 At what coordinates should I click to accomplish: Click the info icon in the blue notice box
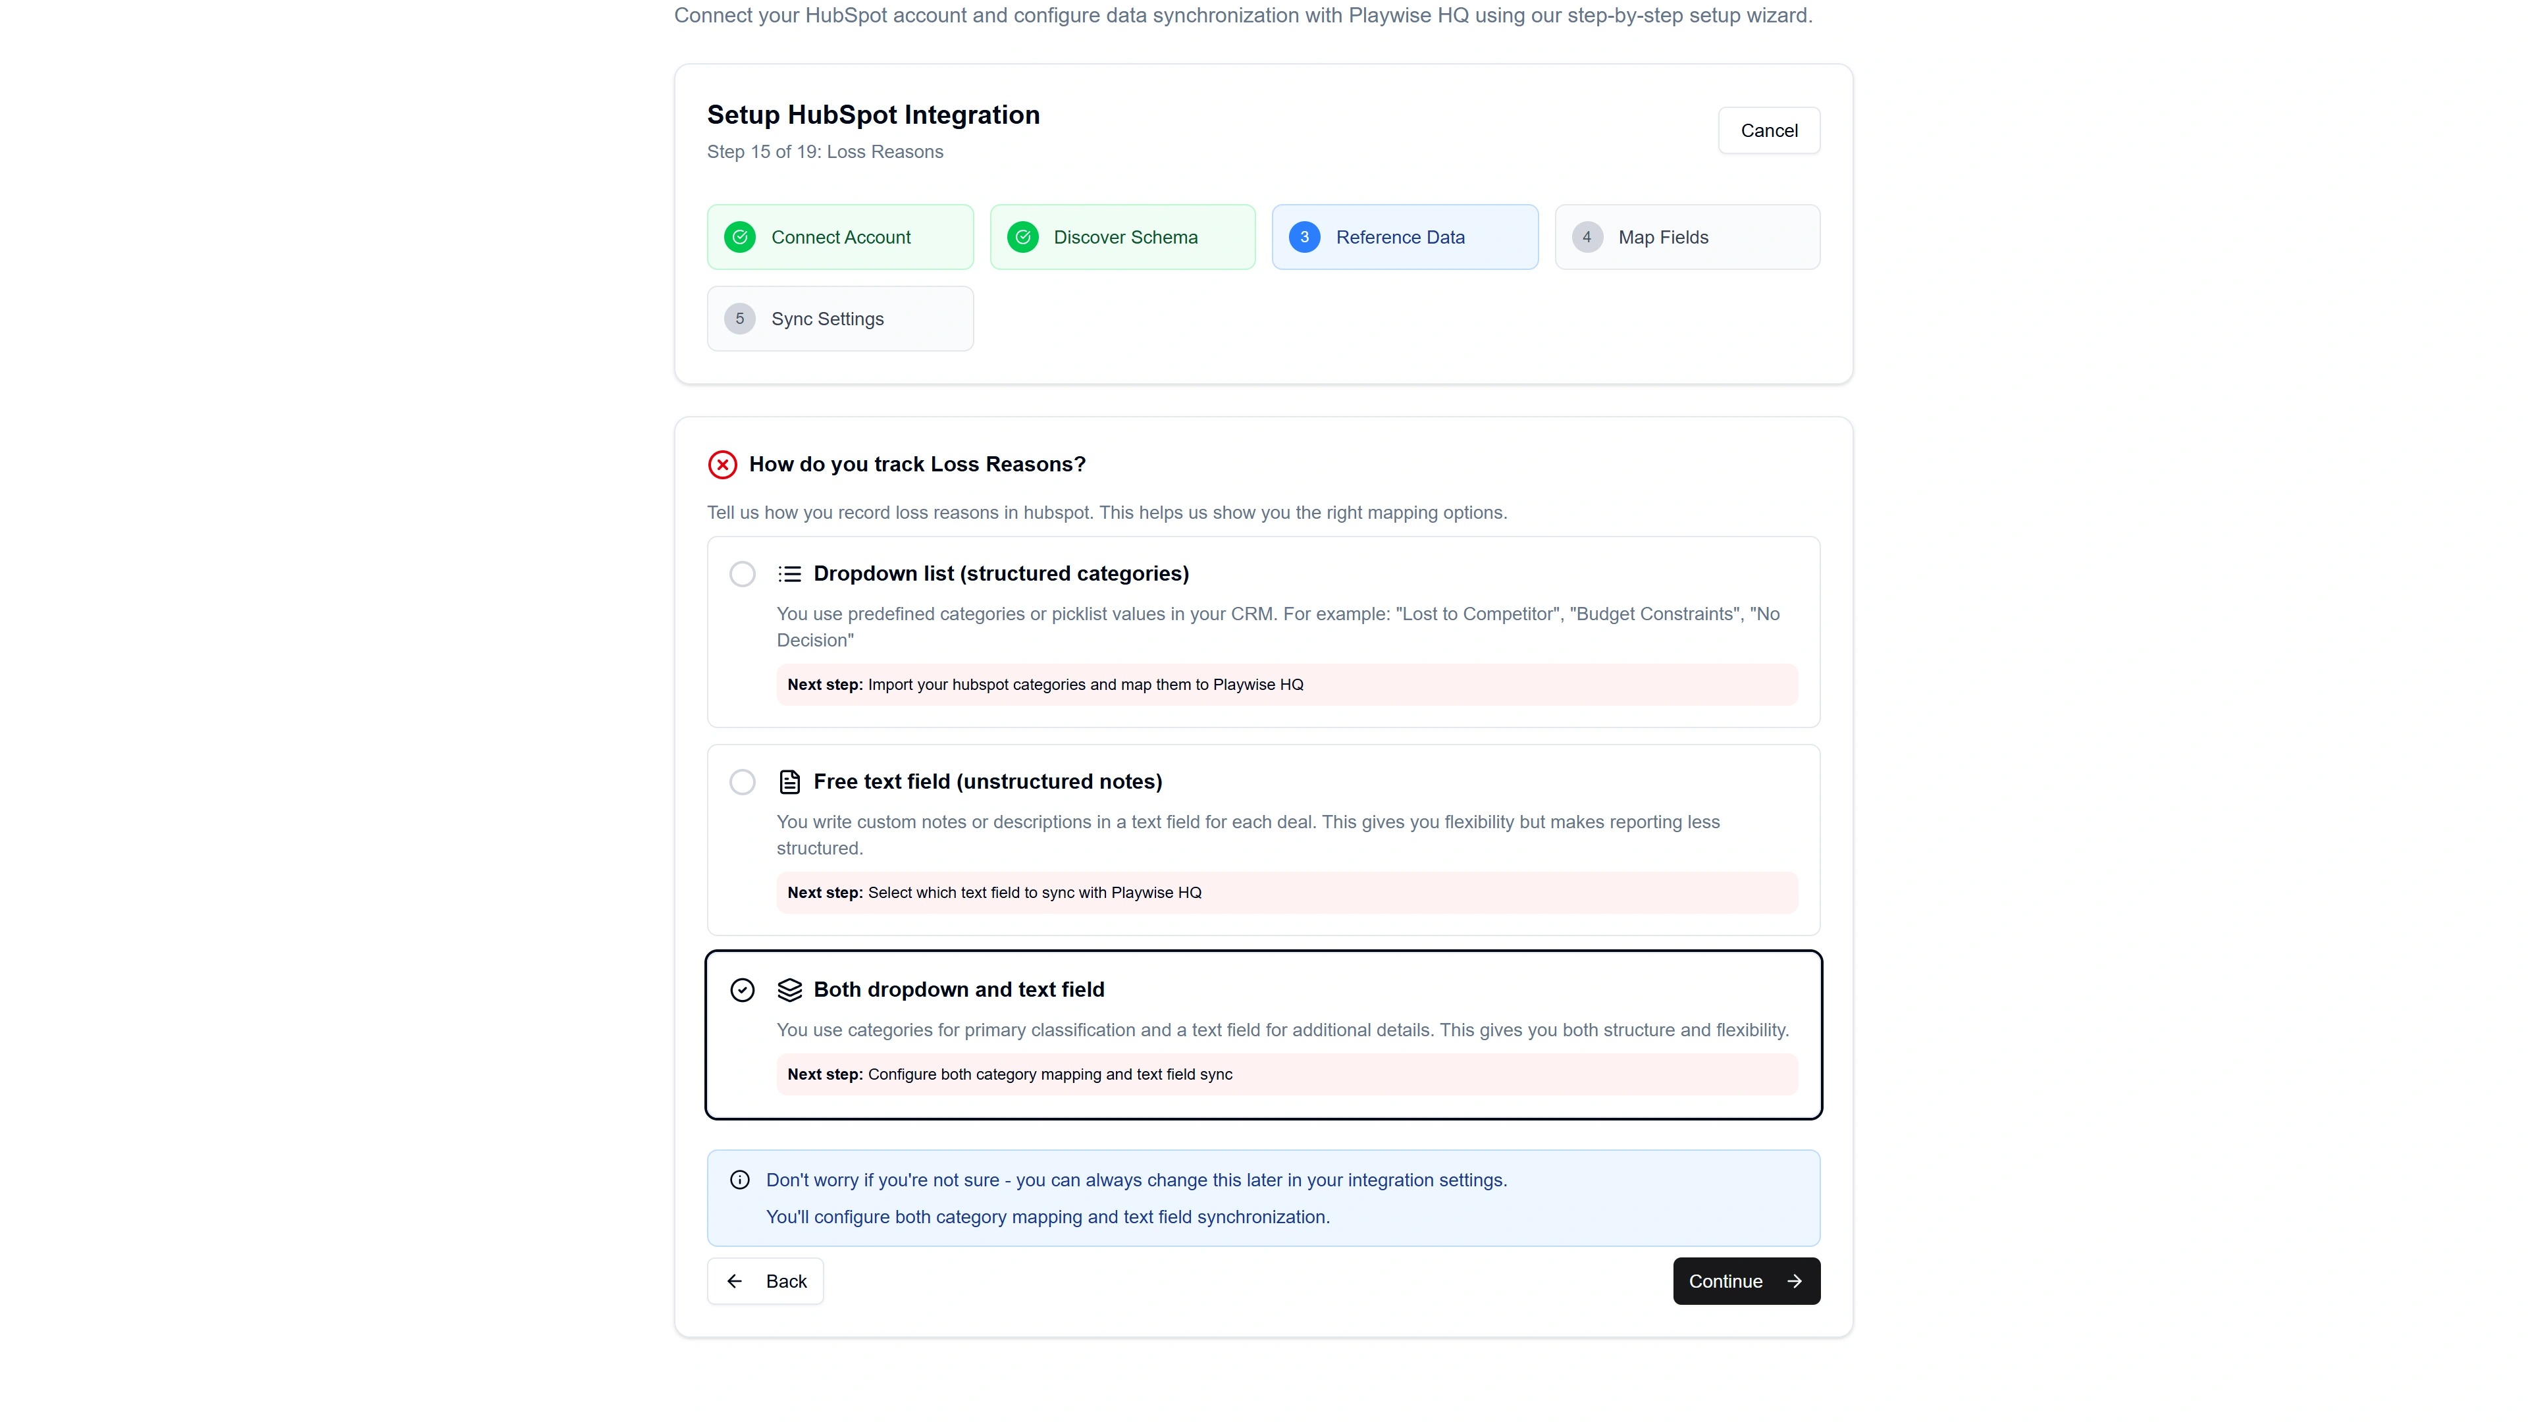tap(740, 1180)
